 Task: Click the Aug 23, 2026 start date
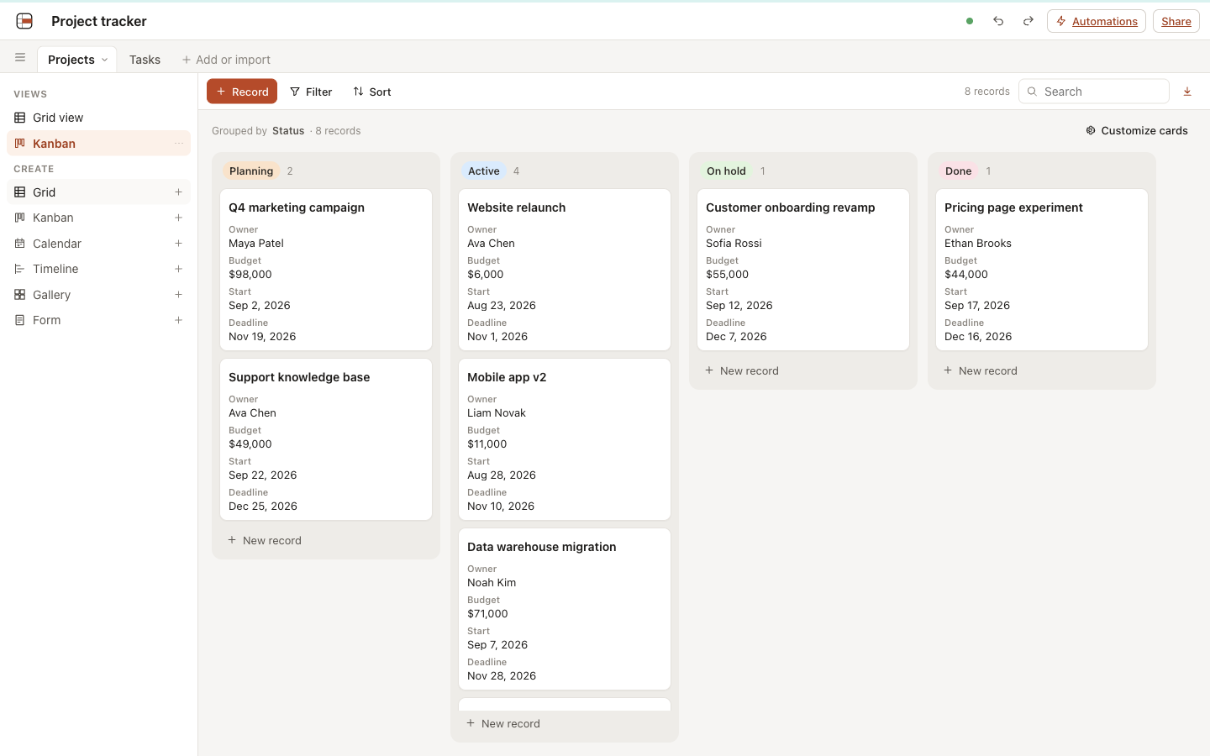point(502,306)
